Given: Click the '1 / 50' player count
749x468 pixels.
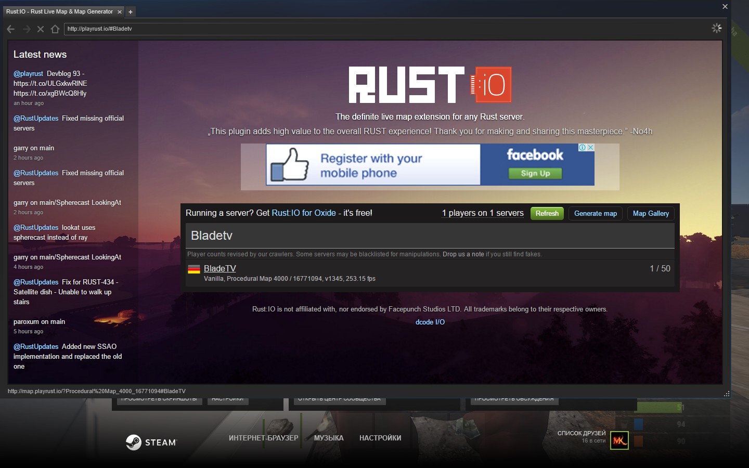Looking at the screenshot, I should pyautogui.click(x=660, y=268).
